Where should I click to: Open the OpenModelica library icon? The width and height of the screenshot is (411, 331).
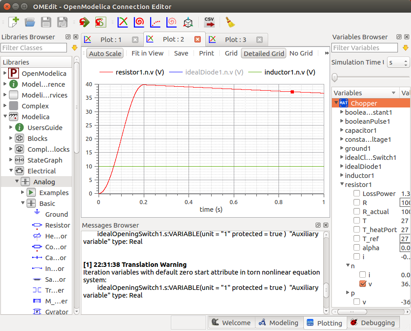[14, 73]
